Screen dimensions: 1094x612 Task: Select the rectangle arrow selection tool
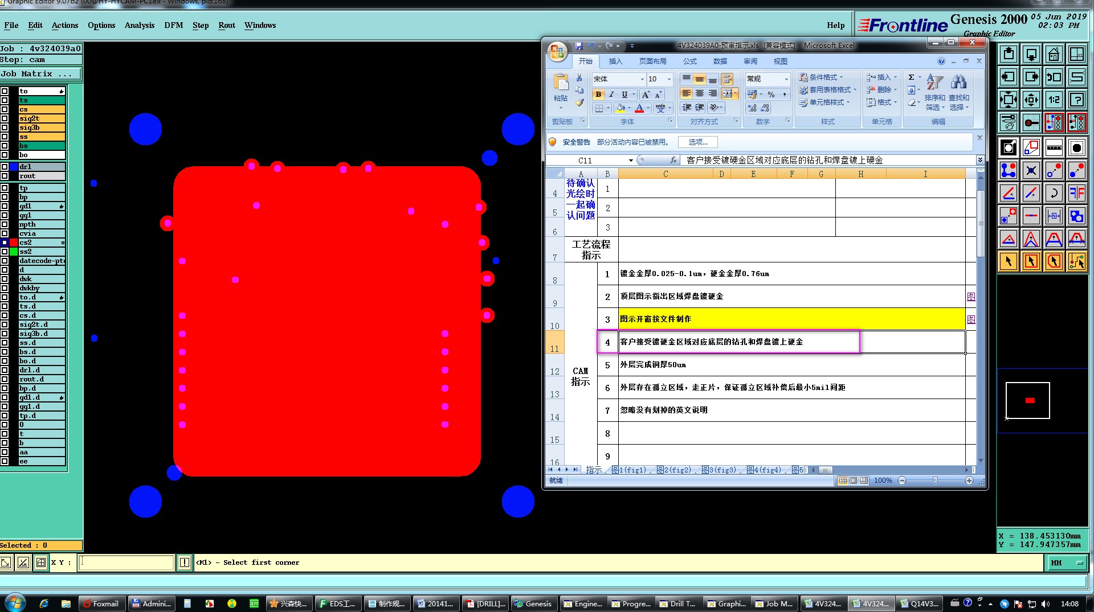coord(1031,261)
